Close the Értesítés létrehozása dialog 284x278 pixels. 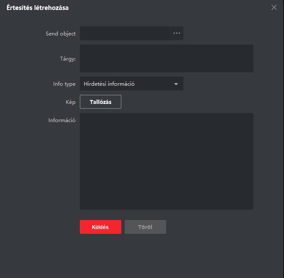[274, 7]
